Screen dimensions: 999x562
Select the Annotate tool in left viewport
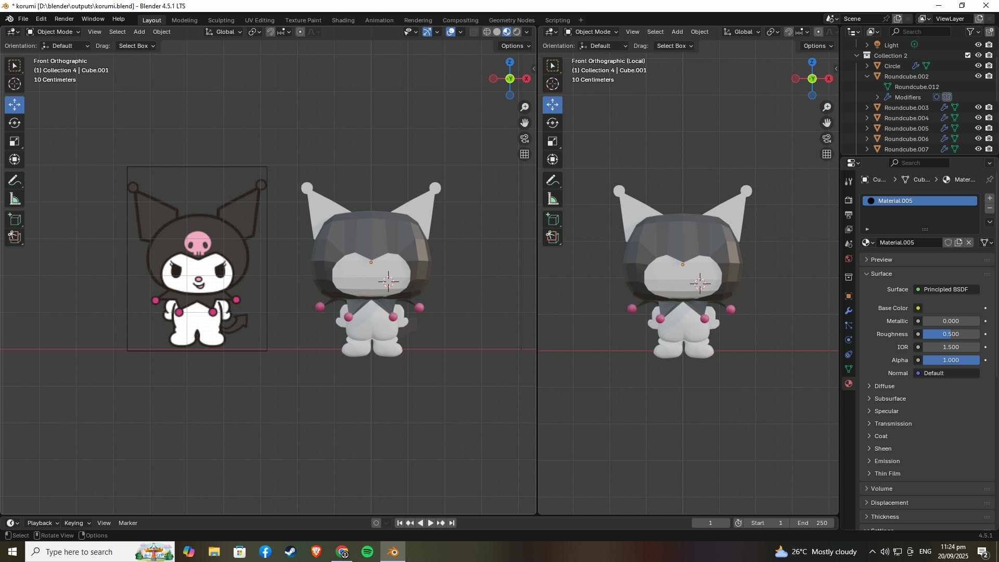click(15, 181)
